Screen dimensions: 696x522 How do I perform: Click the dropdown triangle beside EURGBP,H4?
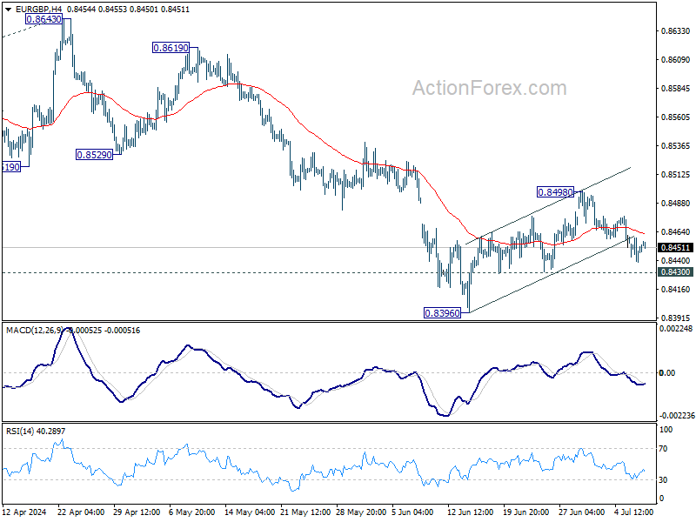8,10
